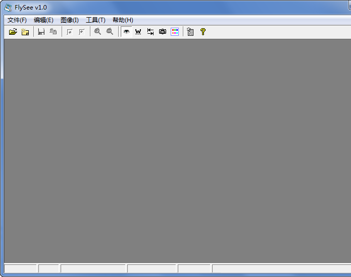The width and height of the screenshot is (351, 277).
Task: Click the rotate left icon
Action: click(x=70, y=32)
